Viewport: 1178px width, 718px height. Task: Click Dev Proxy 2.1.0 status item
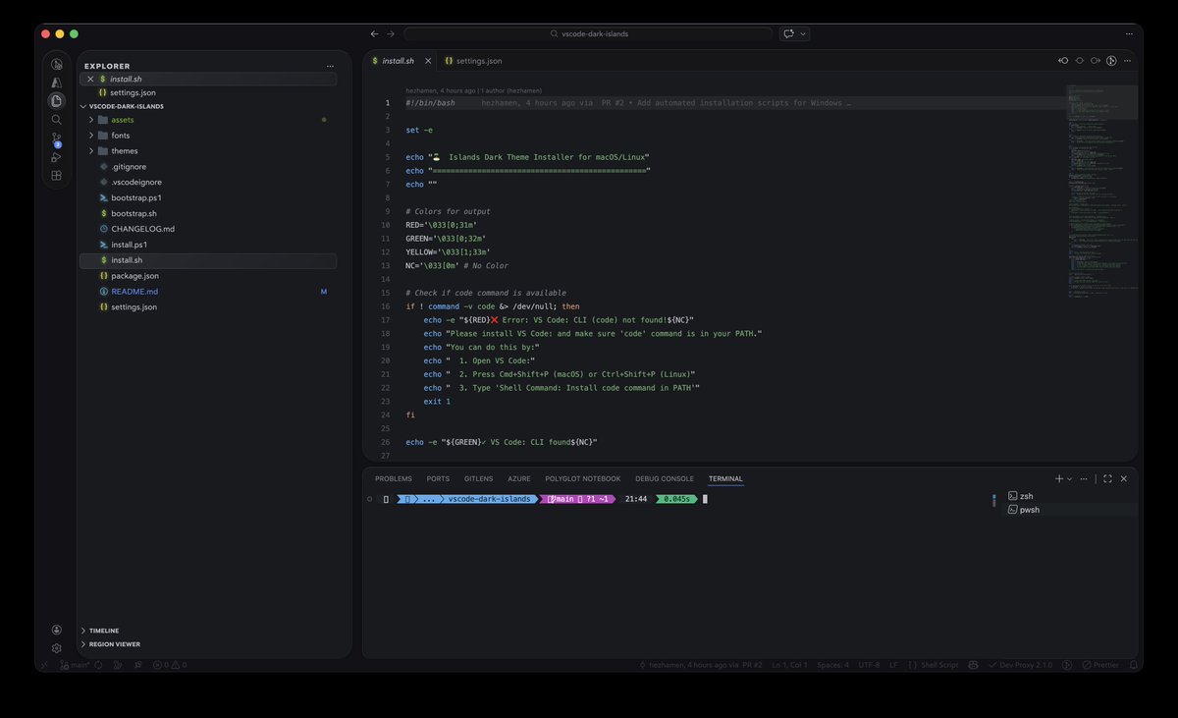click(x=1019, y=665)
